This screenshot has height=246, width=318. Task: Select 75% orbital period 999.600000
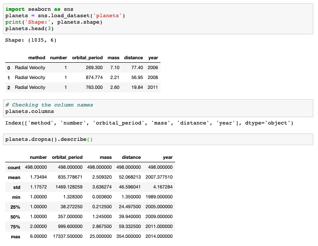[70, 226]
